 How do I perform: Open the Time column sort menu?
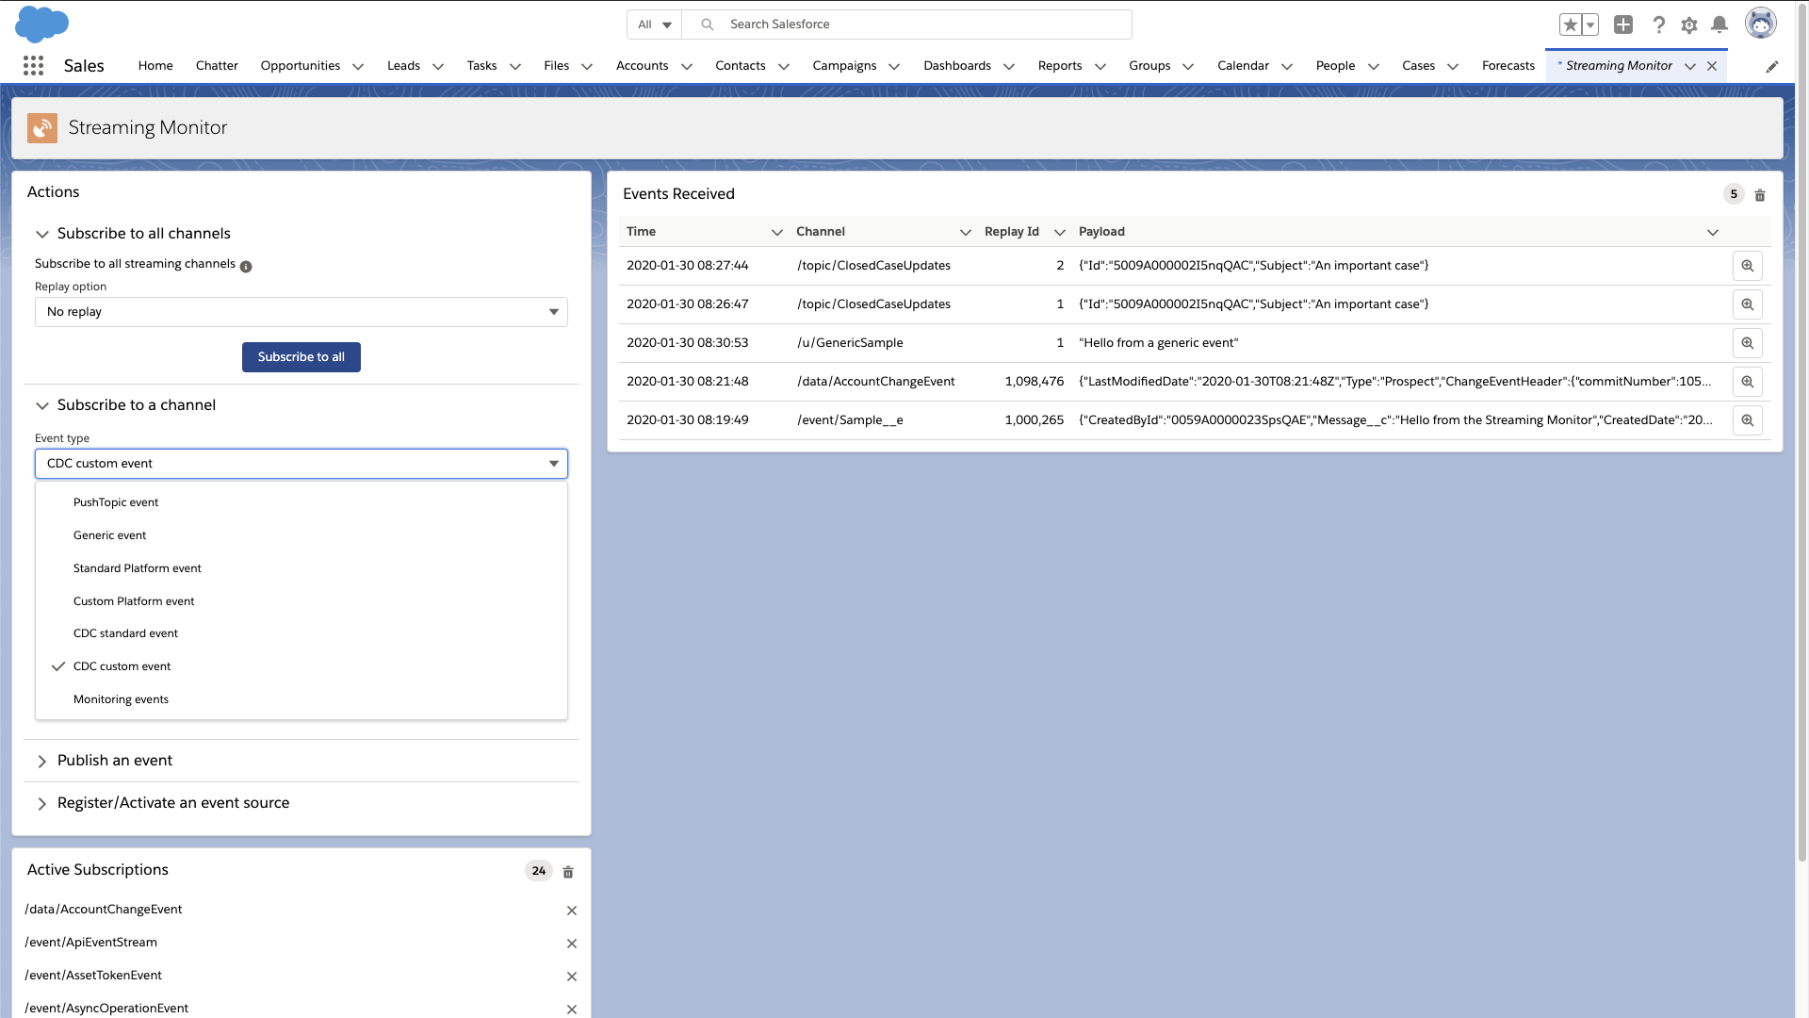click(777, 232)
